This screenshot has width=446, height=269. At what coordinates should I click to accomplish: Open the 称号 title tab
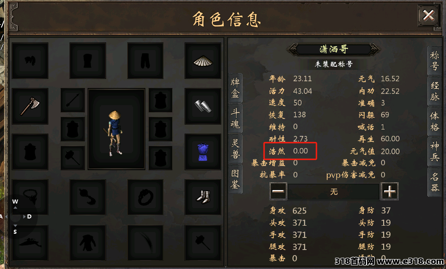434,61
